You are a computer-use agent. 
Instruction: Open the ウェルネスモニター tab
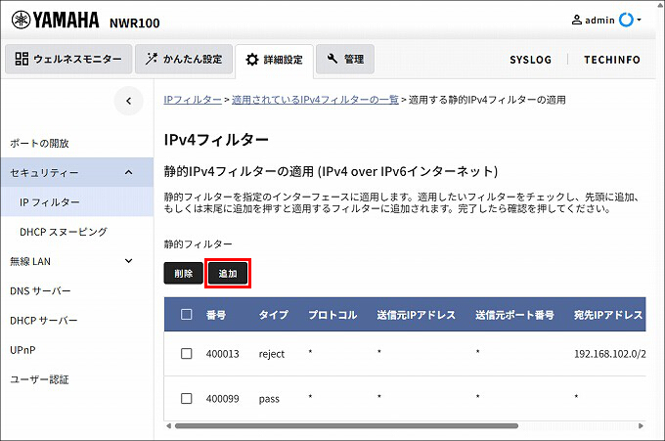coord(68,59)
